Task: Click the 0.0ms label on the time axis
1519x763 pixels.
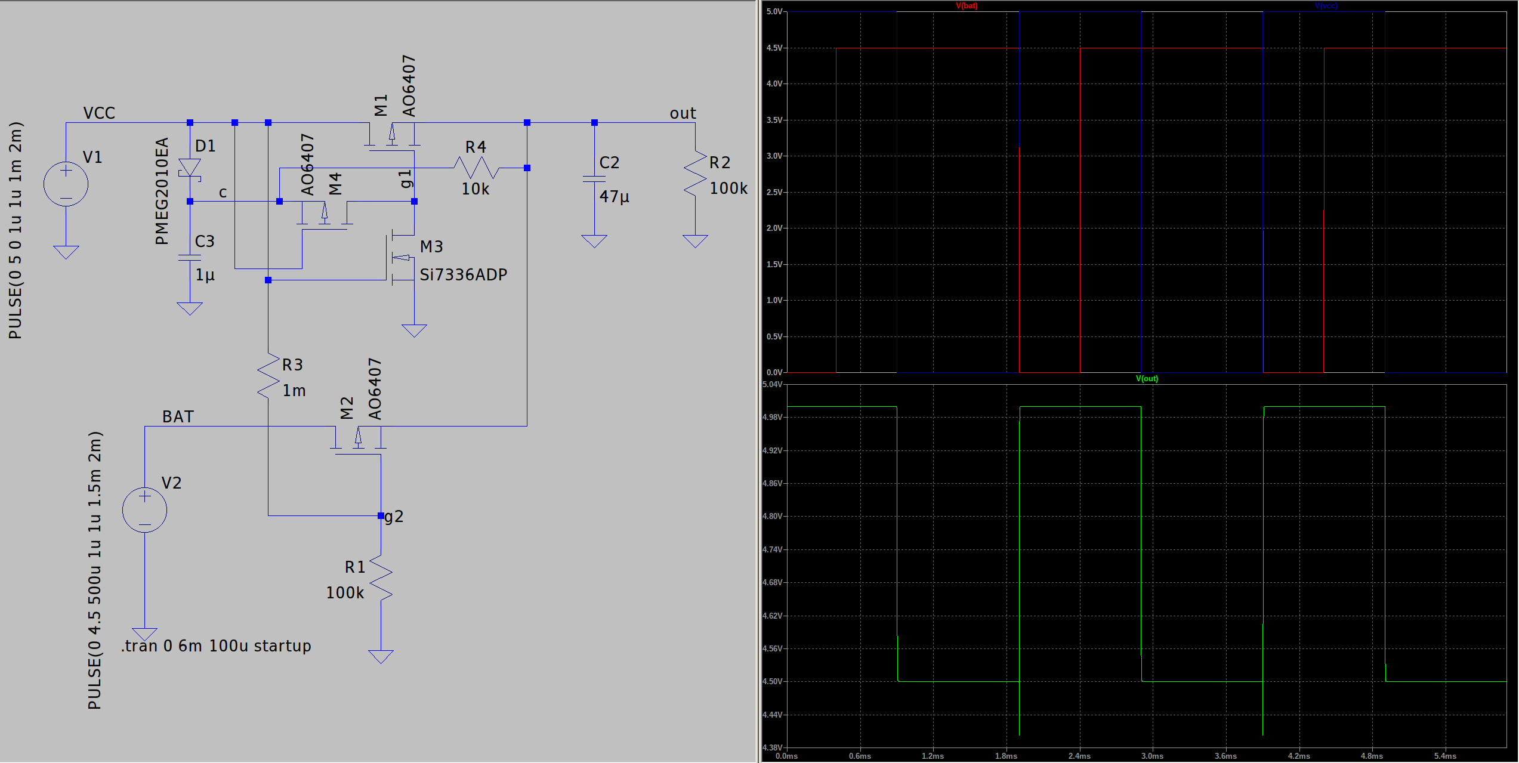Action: [786, 756]
